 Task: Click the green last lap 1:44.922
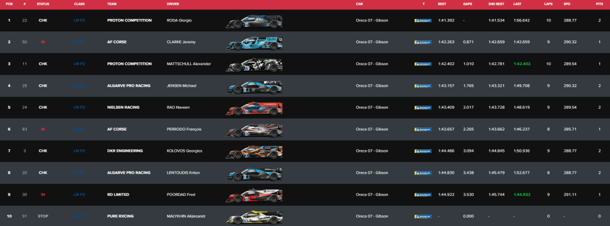tap(521, 195)
